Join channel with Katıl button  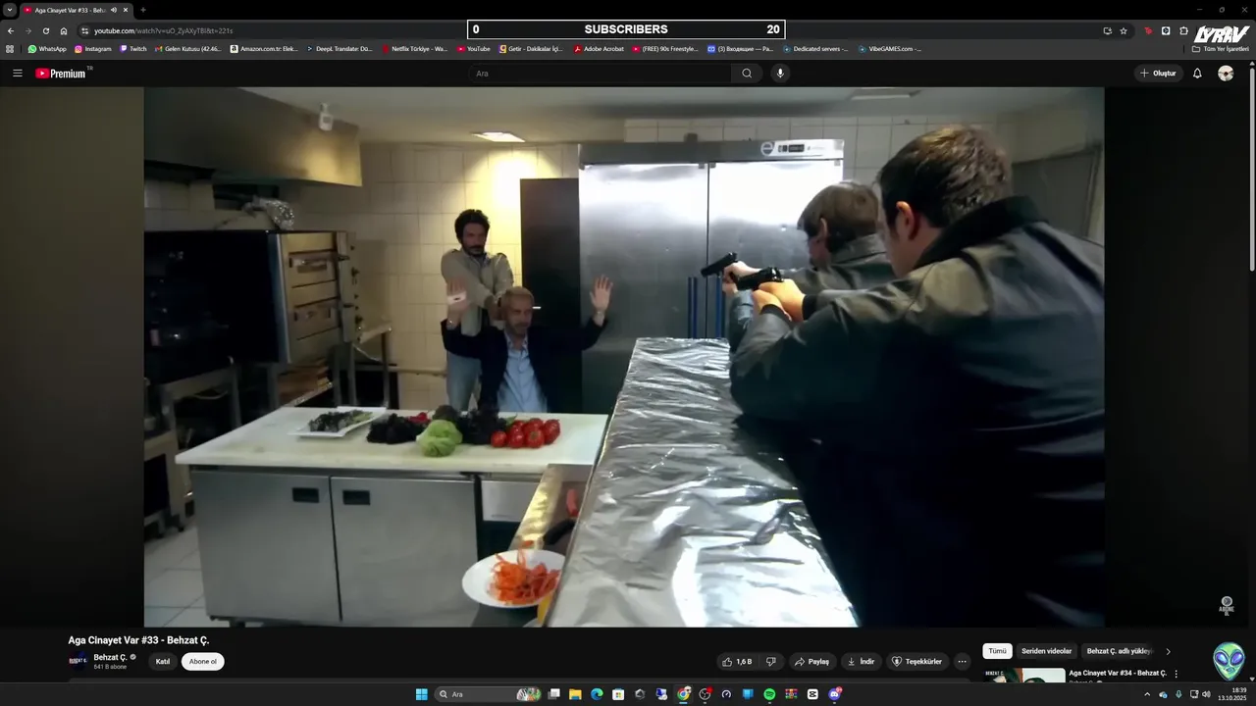pyautogui.click(x=163, y=662)
